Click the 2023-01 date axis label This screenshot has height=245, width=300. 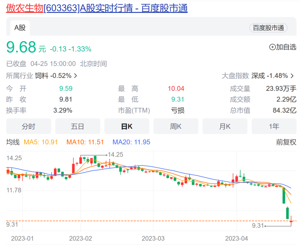coord(22,239)
